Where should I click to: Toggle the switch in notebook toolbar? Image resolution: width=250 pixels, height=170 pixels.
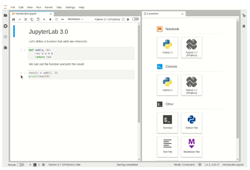click(x=135, y=19)
